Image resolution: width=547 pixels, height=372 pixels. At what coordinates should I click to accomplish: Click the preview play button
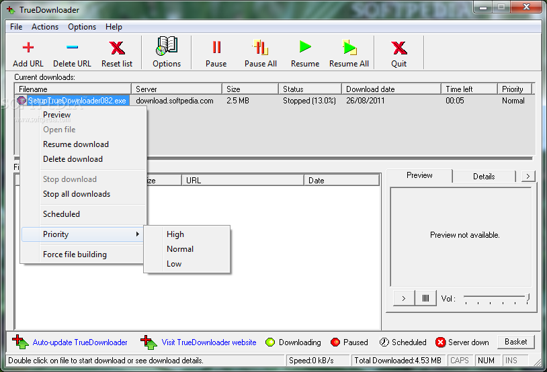click(x=404, y=298)
